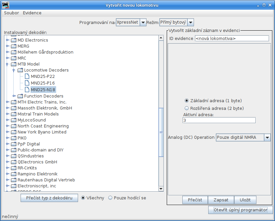Select Rozšířená adresa (2 byte) radio
275x221 pixels.
pyautogui.click(x=187, y=108)
